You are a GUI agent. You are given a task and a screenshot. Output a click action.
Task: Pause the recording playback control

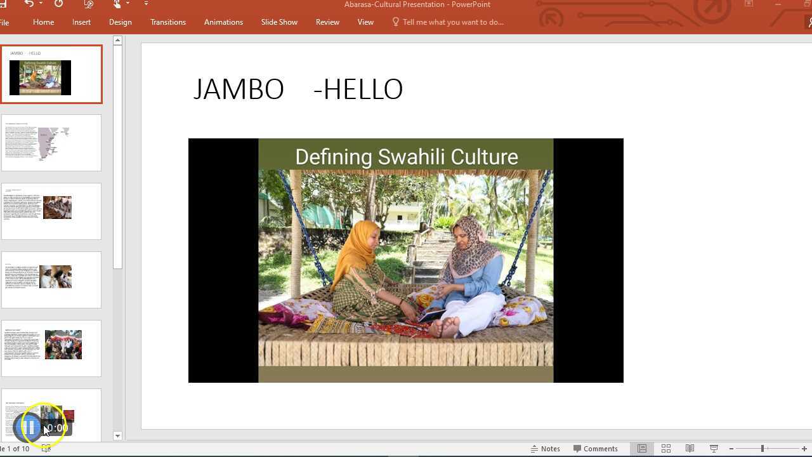[29, 427]
